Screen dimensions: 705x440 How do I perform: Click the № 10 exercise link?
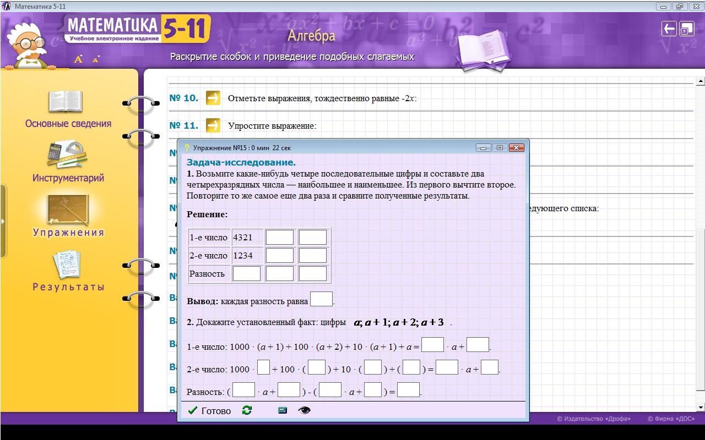(183, 98)
